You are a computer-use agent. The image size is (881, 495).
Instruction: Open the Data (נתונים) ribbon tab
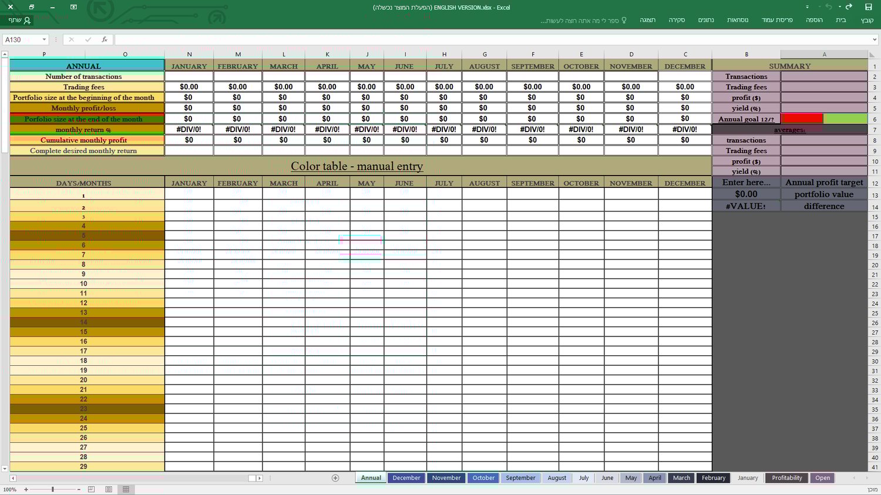[706, 20]
